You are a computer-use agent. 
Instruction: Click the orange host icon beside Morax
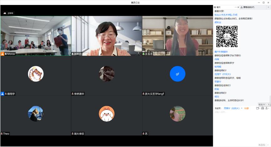(3, 54)
